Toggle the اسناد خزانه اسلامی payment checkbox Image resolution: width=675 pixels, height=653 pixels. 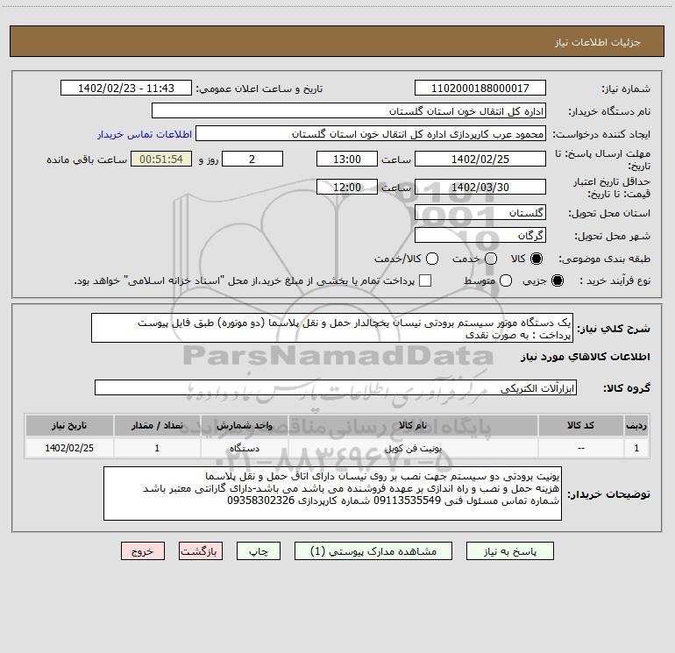pyautogui.click(x=425, y=280)
